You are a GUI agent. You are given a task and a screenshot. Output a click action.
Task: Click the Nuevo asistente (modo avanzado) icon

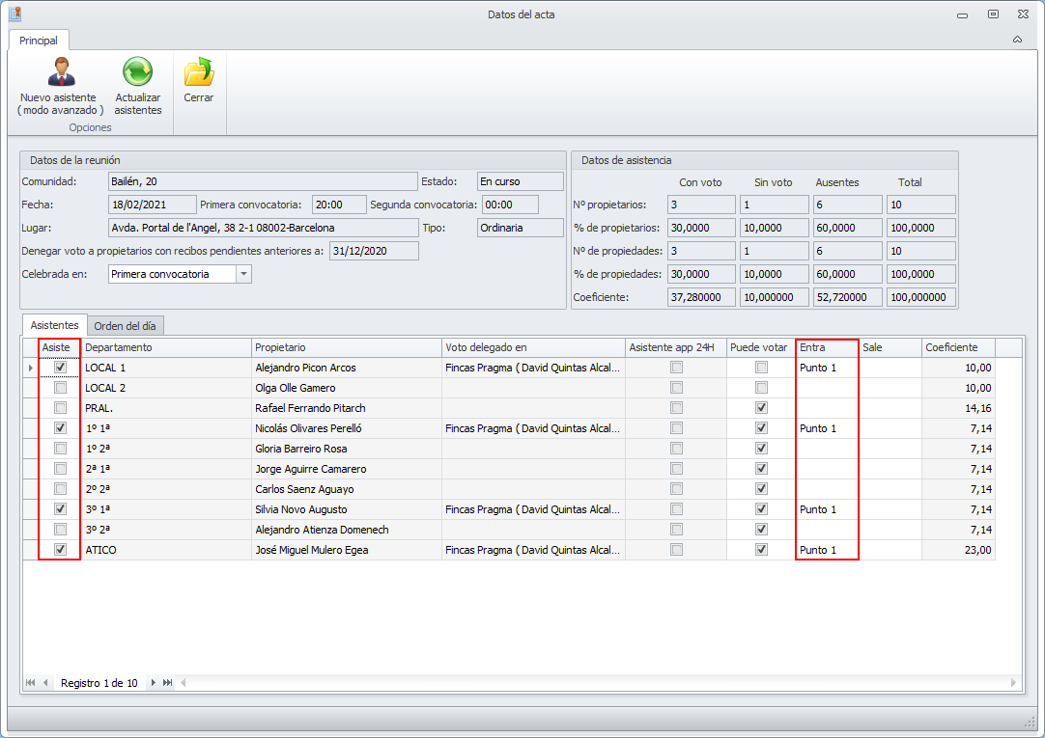pos(60,73)
